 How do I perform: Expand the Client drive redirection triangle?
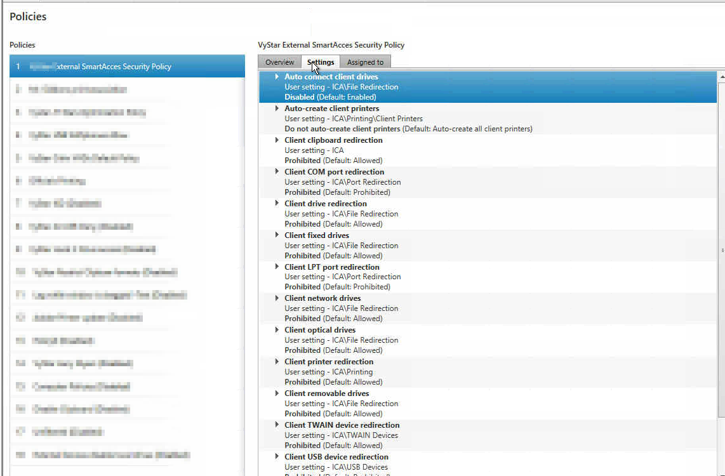(x=277, y=203)
